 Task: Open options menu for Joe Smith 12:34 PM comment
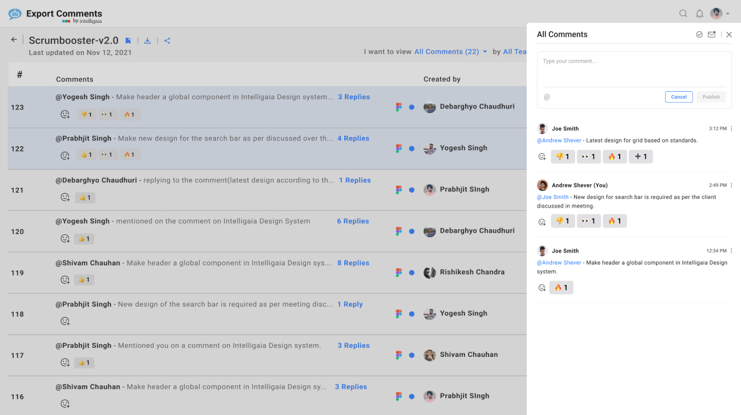[731, 251]
